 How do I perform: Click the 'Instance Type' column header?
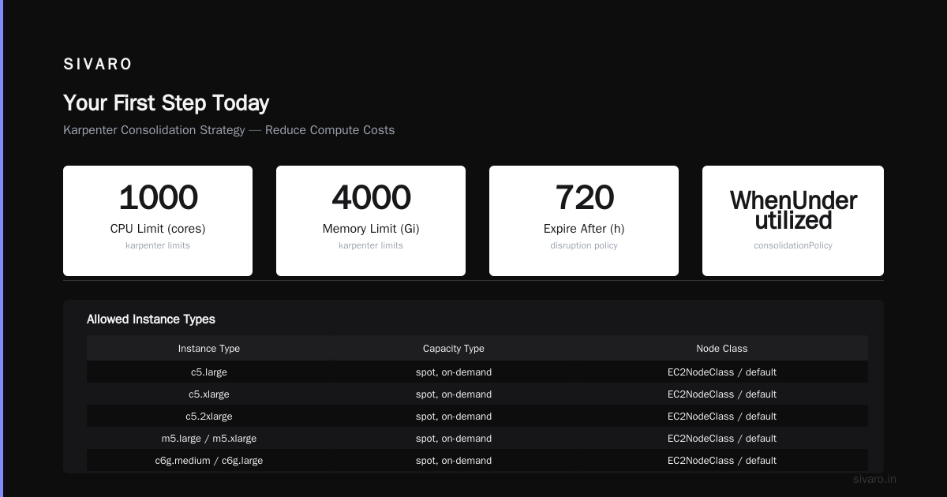(x=209, y=348)
